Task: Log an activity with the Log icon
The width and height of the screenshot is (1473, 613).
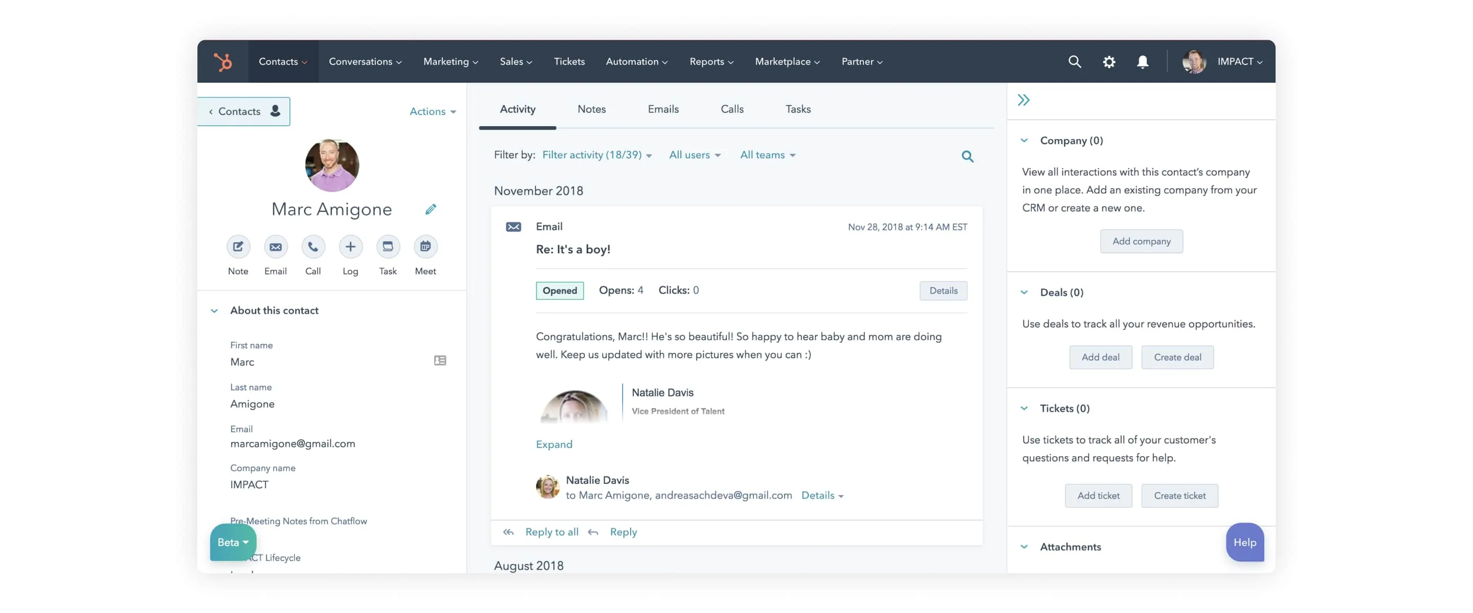Action: 350,247
